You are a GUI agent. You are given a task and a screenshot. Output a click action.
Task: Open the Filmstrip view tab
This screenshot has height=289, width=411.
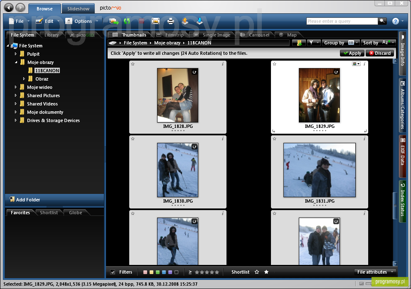(170, 35)
